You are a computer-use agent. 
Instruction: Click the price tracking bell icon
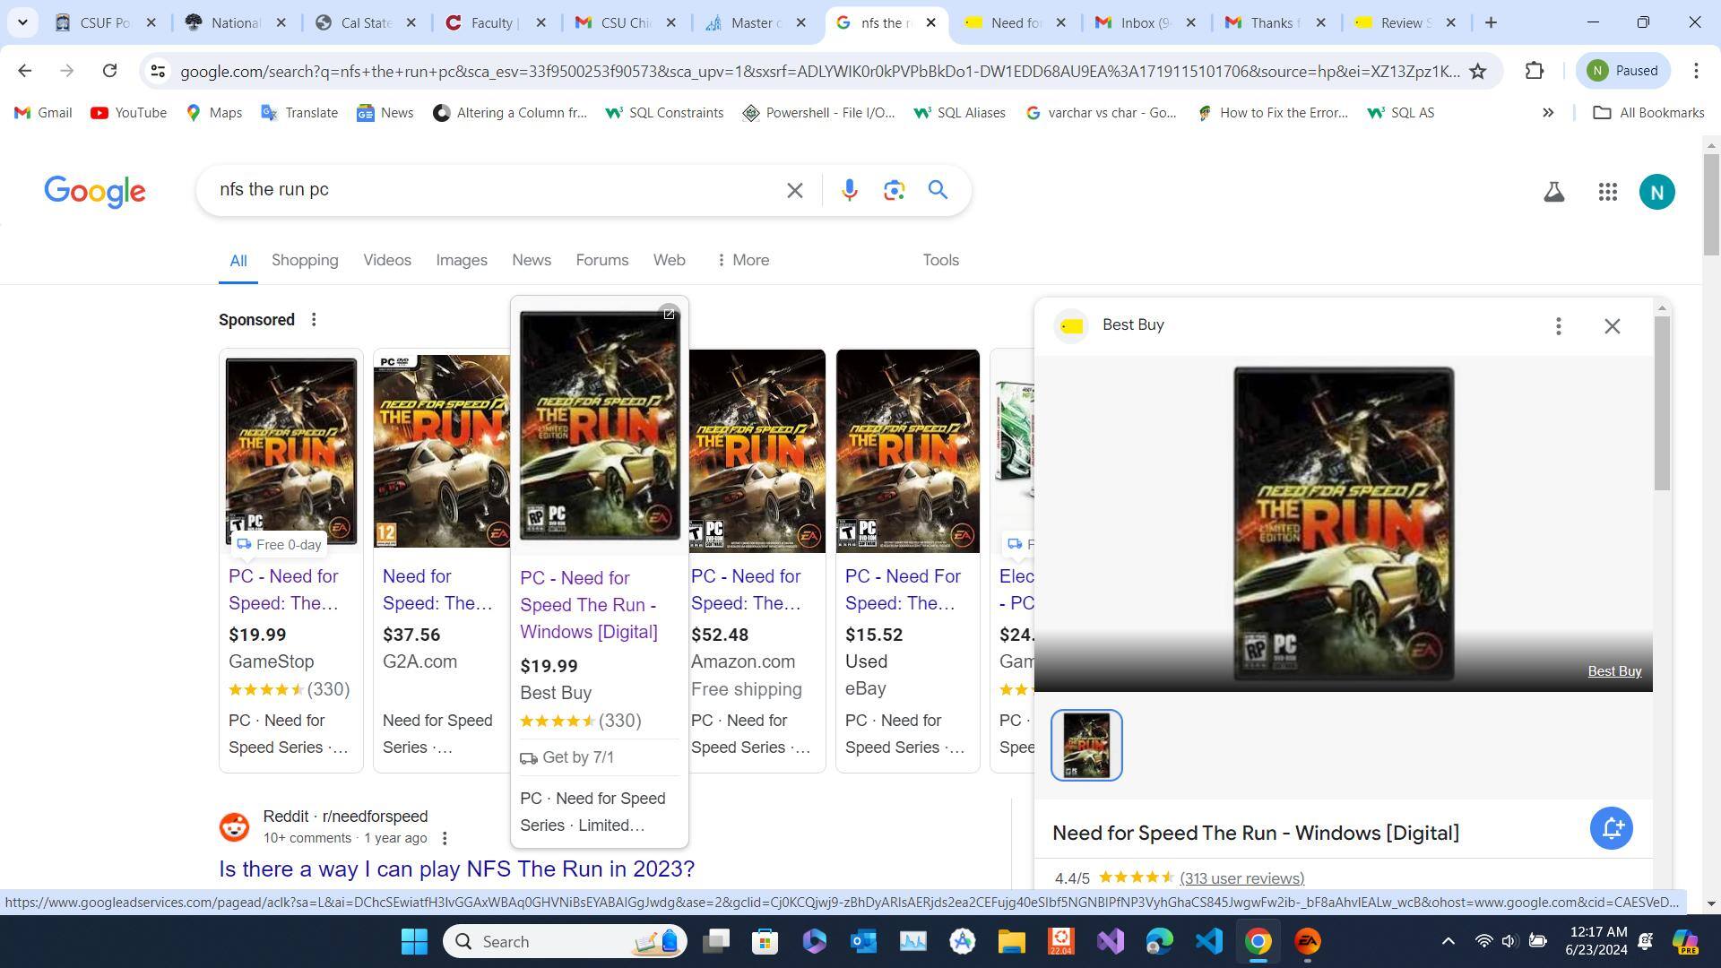1611,828
